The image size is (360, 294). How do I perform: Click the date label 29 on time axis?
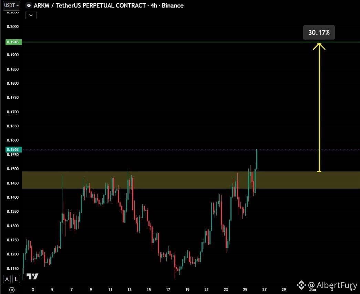click(x=284, y=290)
